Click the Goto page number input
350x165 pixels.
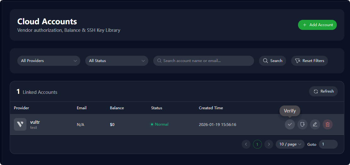[x=328, y=144]
